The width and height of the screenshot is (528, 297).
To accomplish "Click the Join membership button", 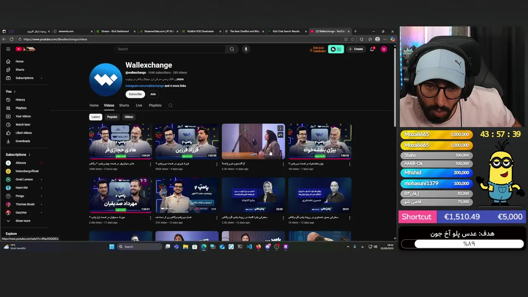I will tap(153, 94).
